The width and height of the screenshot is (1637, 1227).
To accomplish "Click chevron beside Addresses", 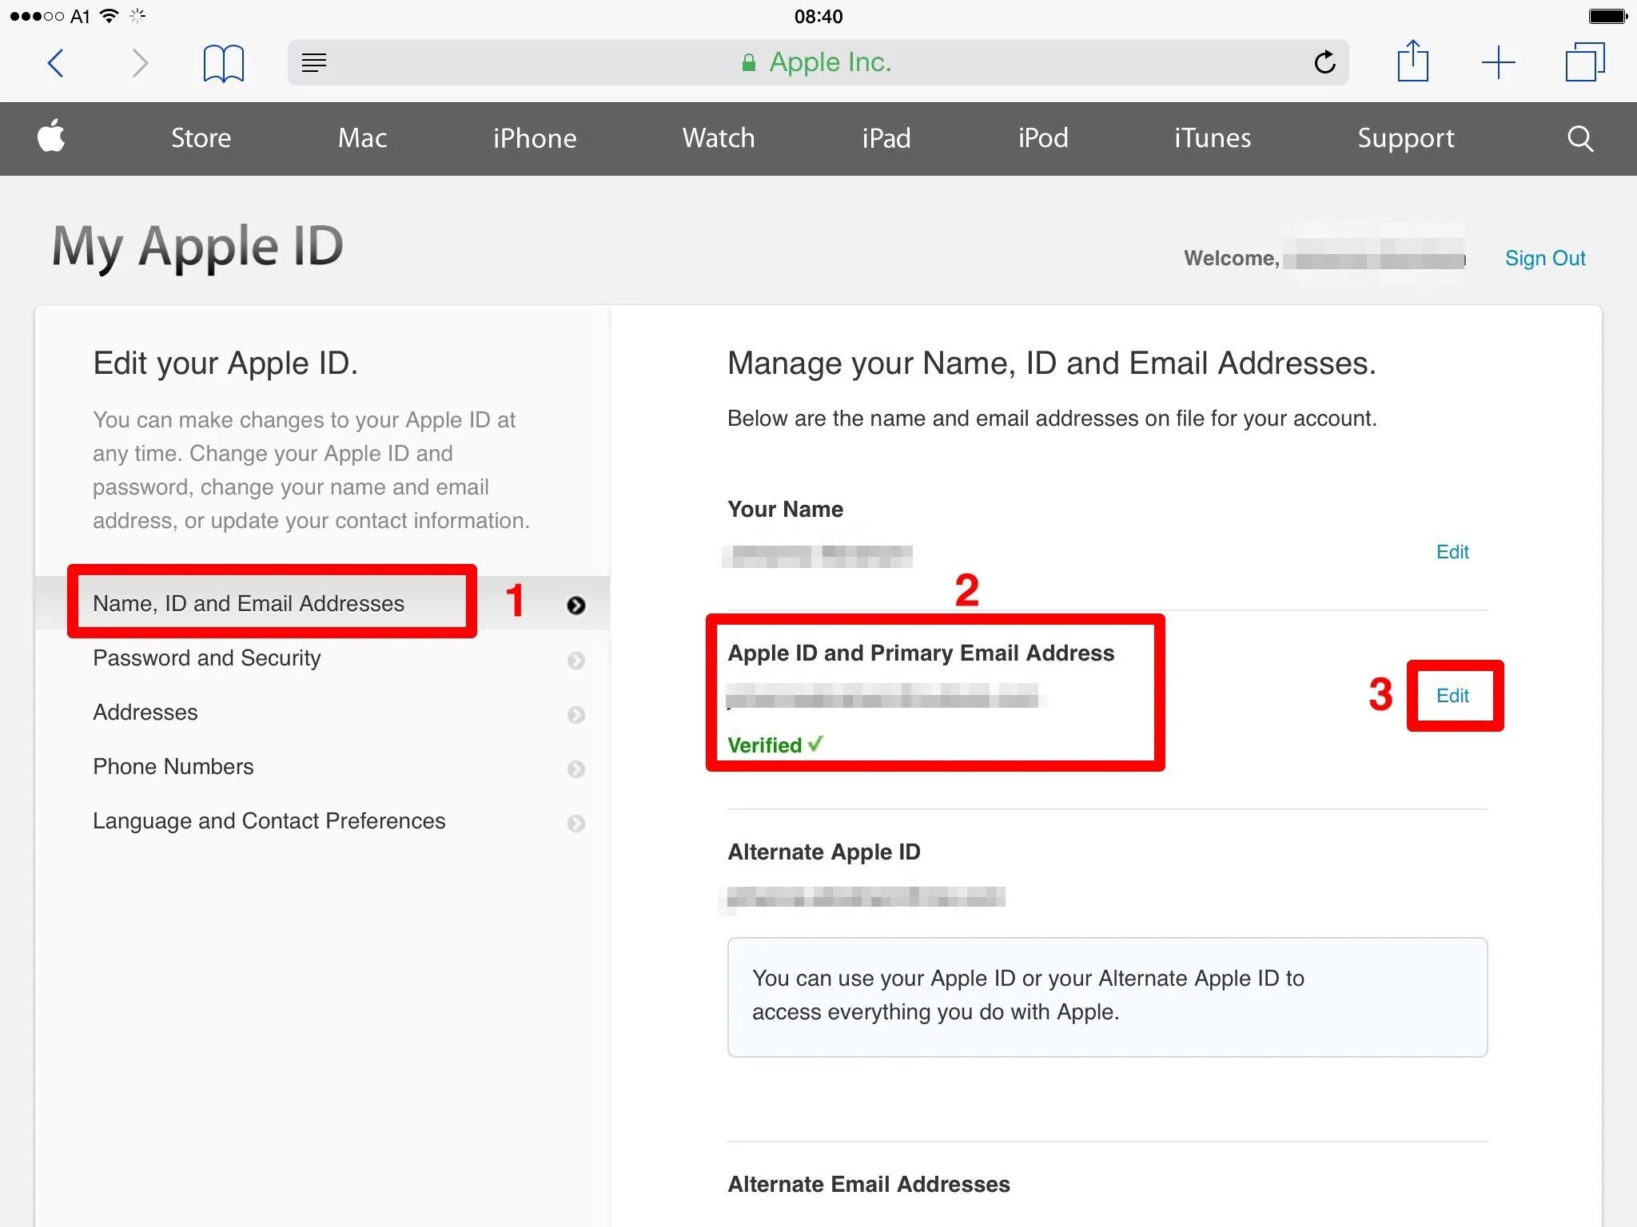I will [576, 715].
